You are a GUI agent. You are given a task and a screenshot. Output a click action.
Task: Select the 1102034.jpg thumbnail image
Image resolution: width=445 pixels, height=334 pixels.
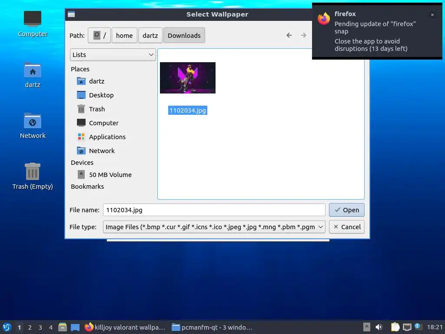coord(188,78)
